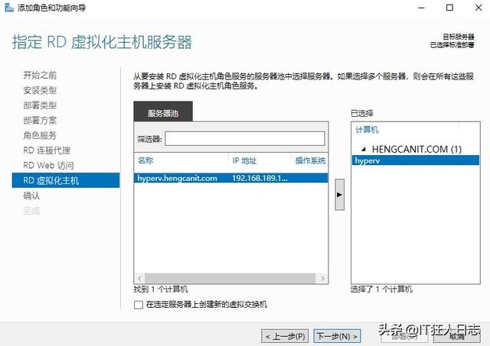Collapse the HENGCANIT.COM tree node
Viewport: 490px width, 346px height.
pos(364,148)
